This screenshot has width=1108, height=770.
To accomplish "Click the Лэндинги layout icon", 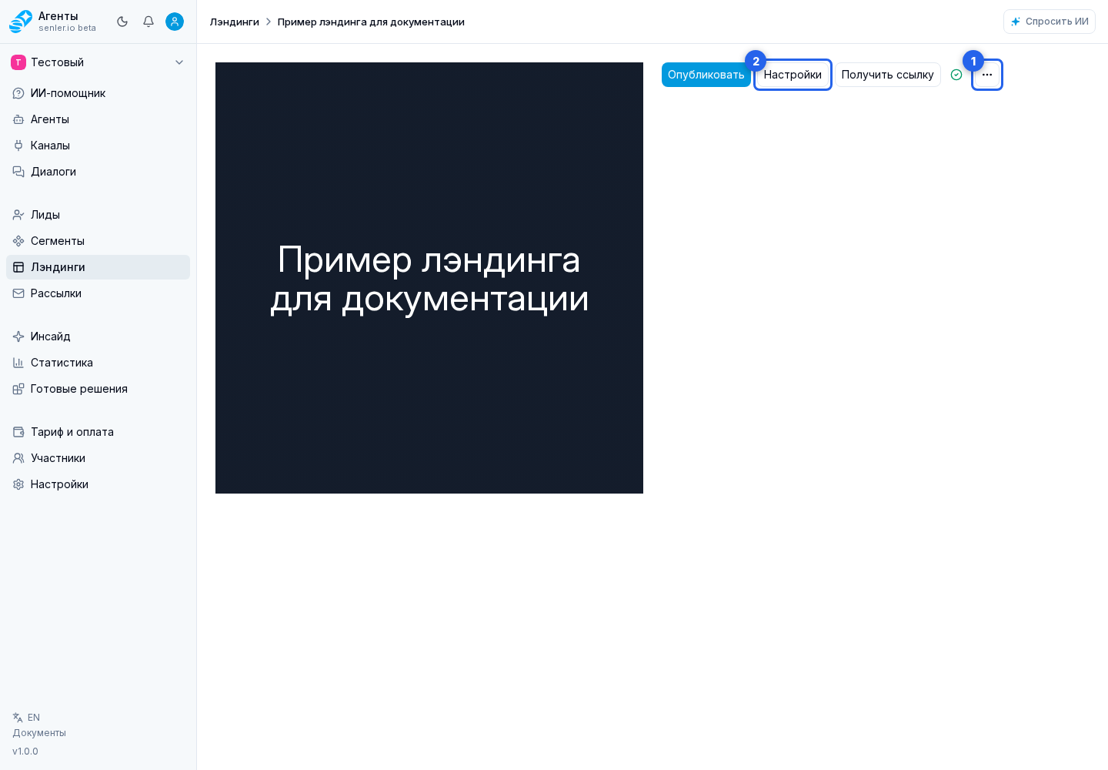I will coord(18,267).
